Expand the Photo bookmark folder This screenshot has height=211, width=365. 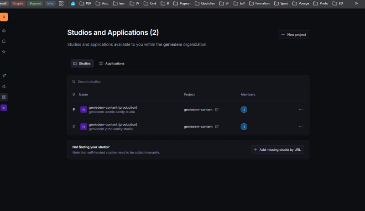[x=321, y=3]
